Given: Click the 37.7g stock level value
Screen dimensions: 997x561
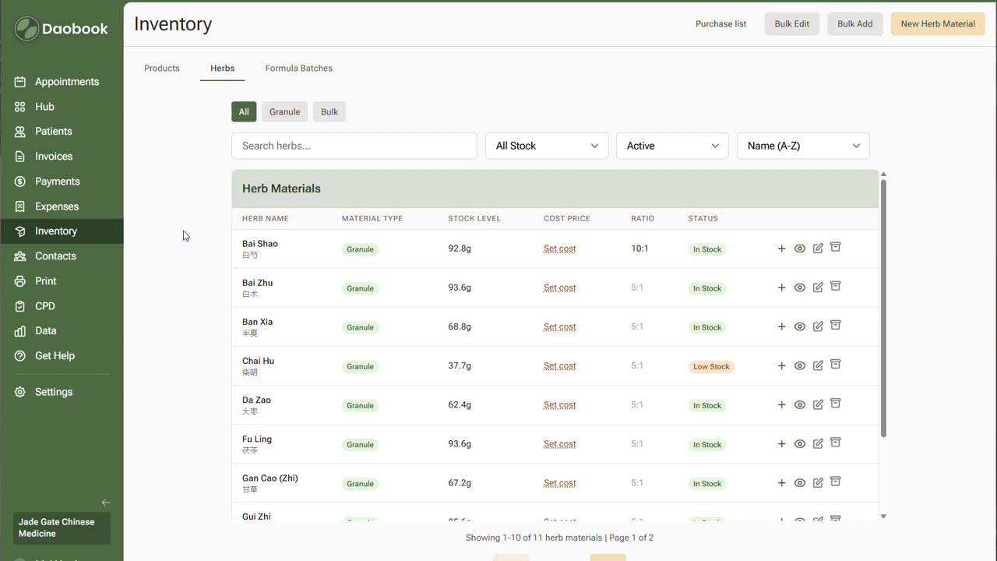Looking at the screenshot, I should pos(460,365).
